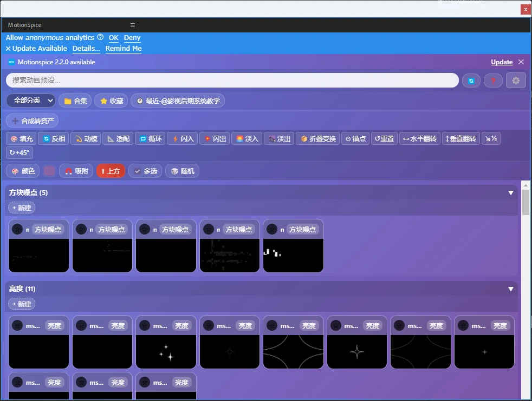This screenshot has height=401, width=532.
Task: Click 新建 under 亮度 section
Action: tap(22, 304)
